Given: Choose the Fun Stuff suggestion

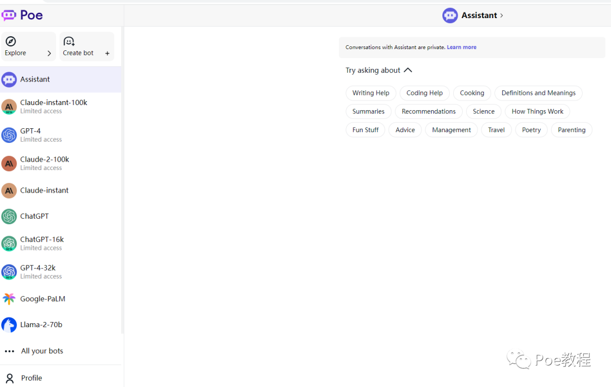Looking at the screenshot, I should [365, 130].
